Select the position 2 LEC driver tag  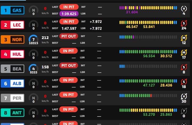click(x=13, y=25)
